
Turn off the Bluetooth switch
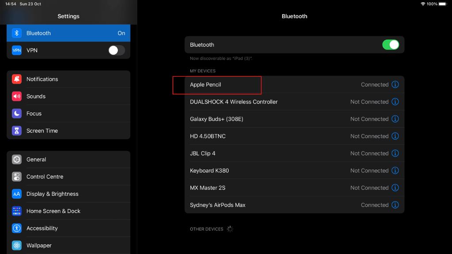click(x=391, y=45)
